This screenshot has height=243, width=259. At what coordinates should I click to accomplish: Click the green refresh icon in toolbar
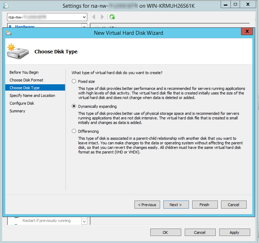pyautogui.click(x=112, y=17)
